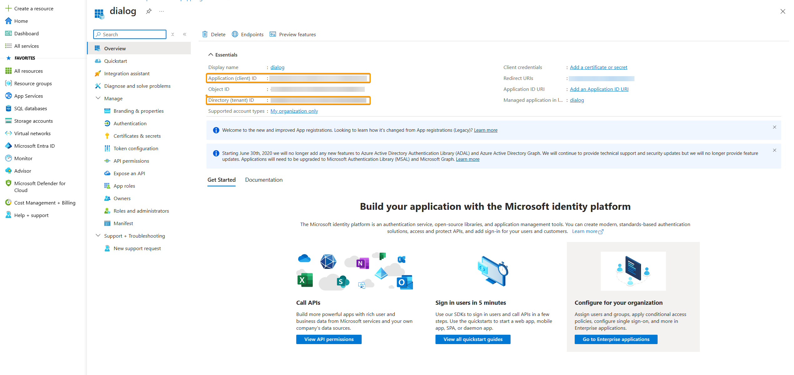Image resolution: width=794 pixels, height=375 pixels.
Task: Dismiss the ADAL deprecation notice banner
Action: [775, 150]
